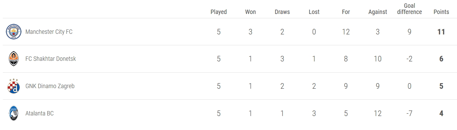Click the Atalanta BC crest icon
The image size is (457, 130).
14,113
